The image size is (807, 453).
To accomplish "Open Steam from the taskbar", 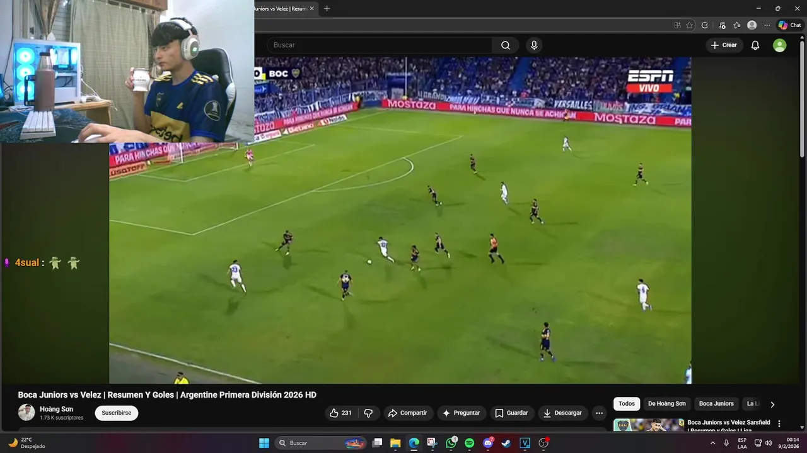I will click(x=506, y=443).
